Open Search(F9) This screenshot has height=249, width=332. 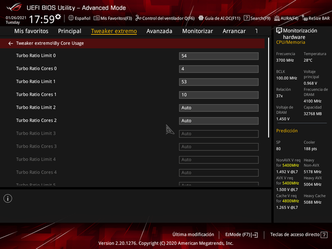pyautogui.click(x=257, y=18)
